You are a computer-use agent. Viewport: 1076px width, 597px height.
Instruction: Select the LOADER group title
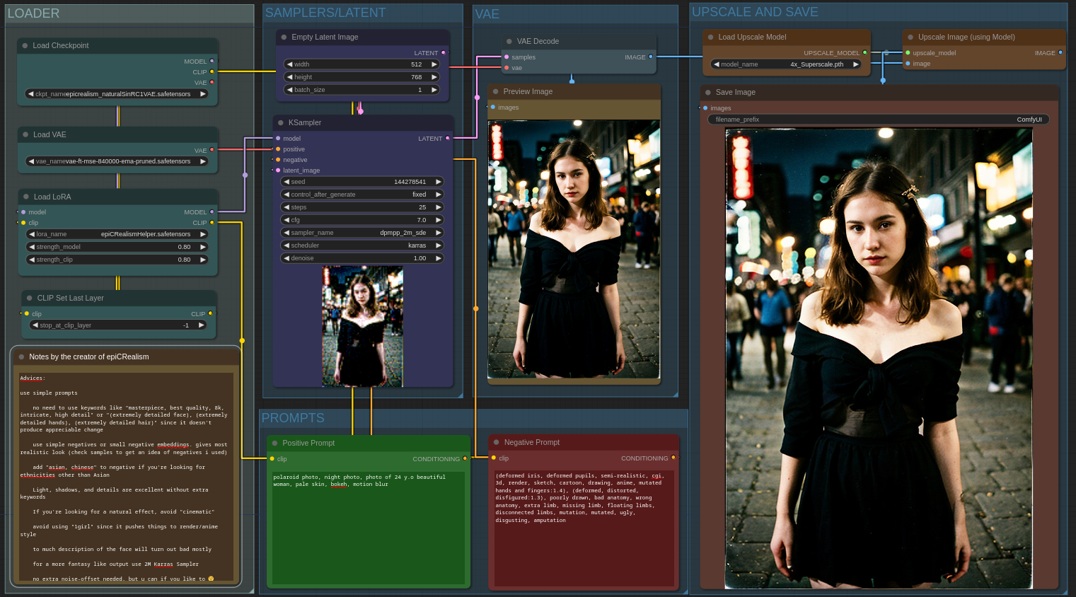[33, 13]
